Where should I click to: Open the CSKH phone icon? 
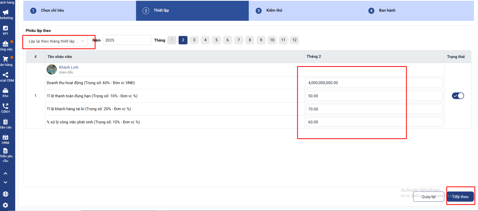click(5, 106)
